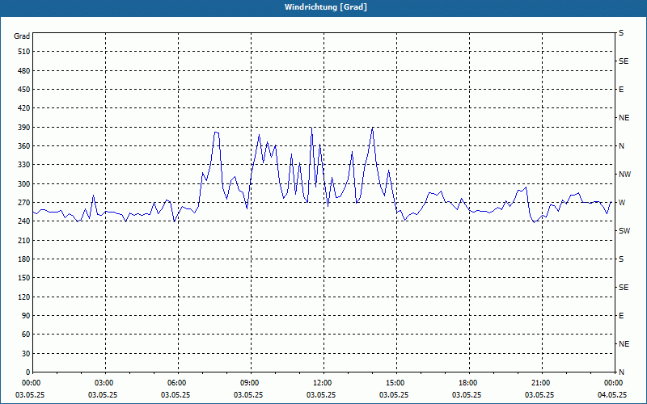This screenshot has height=404, width=647.
Task: Click the 90 value on the left axis
Action: tap(26, 316)
